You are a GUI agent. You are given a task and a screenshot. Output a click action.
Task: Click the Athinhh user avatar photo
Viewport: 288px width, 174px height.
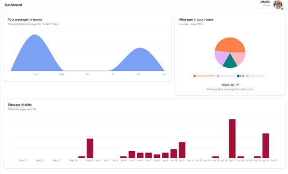point(278,4)
